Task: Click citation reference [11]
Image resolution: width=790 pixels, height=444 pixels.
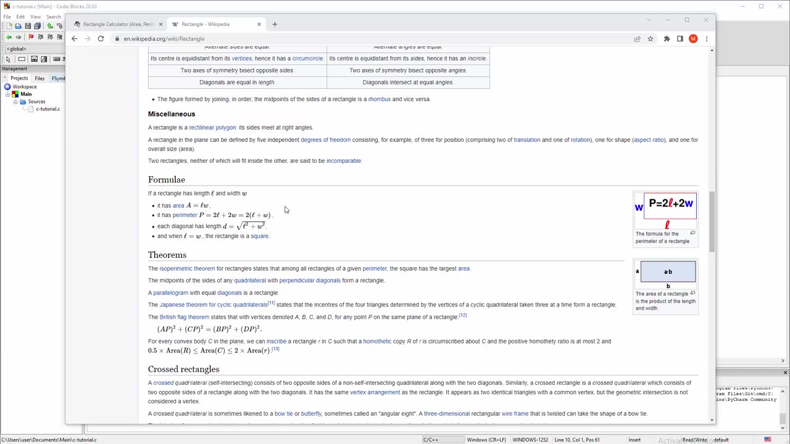Action: click(x=271, y=303)
